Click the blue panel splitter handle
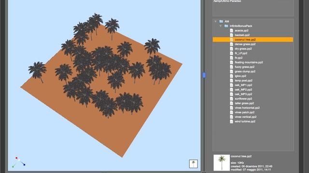Screen dimensions: 309x173 (204, 75)
